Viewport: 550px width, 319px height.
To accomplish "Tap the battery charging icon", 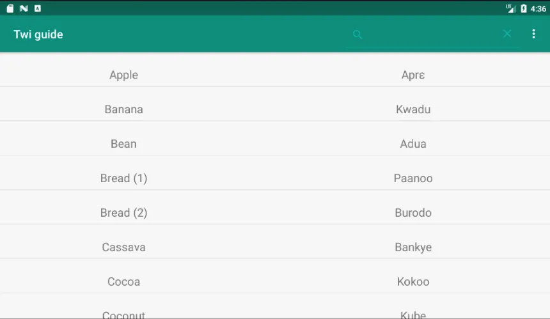I will pyautogui.click(x=523, y=8).
